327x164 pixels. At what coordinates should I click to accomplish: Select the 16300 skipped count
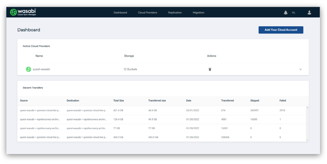[254, 119]
